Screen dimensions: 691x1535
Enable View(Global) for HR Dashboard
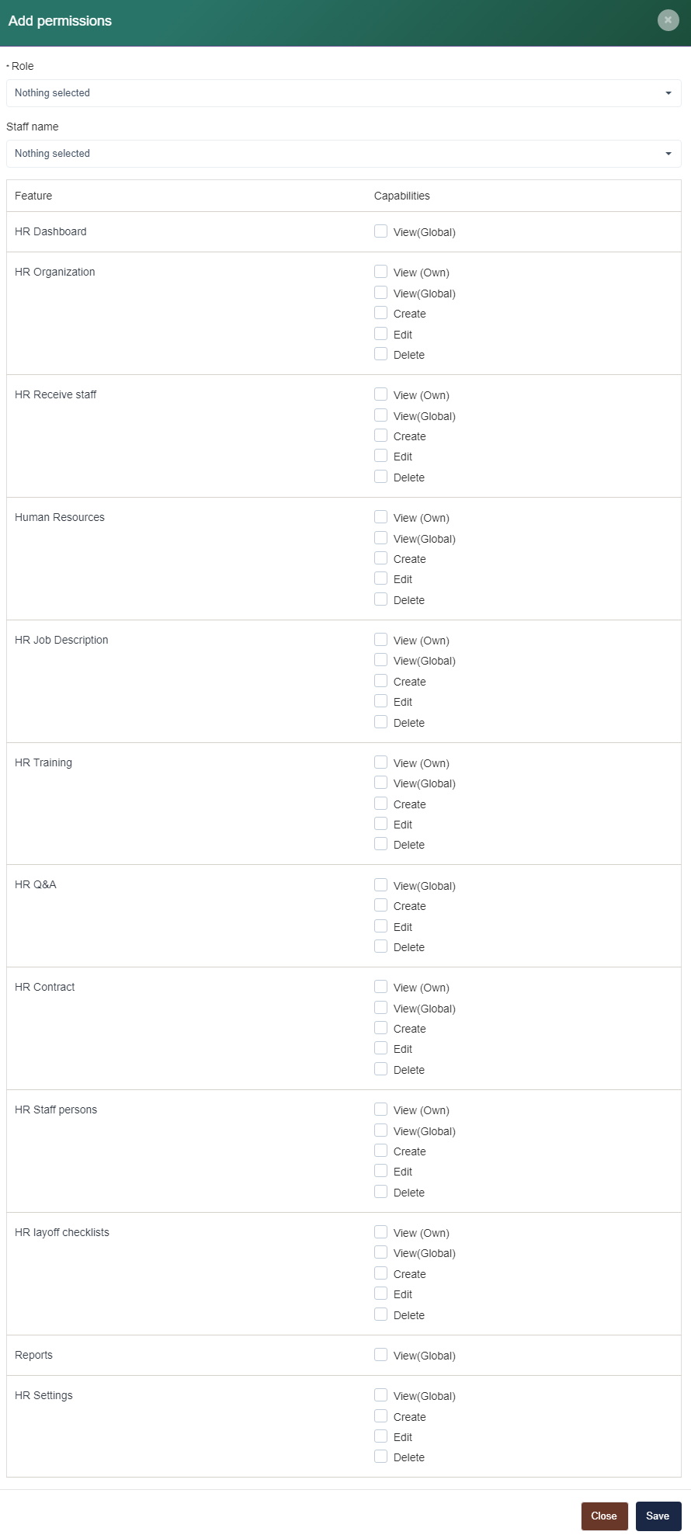[381, 231]
